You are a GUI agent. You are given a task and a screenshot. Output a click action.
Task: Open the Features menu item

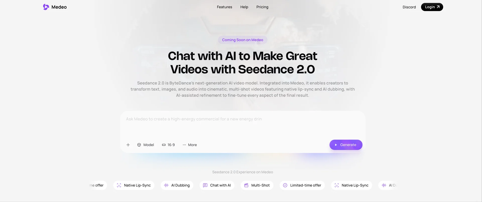[x=224, y=7]
